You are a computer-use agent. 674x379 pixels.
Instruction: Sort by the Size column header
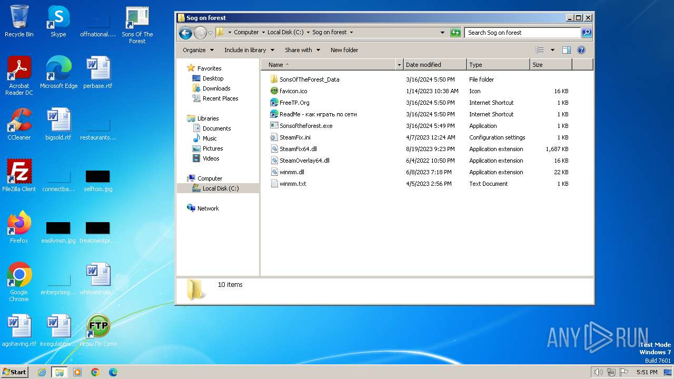click(551, 65)
